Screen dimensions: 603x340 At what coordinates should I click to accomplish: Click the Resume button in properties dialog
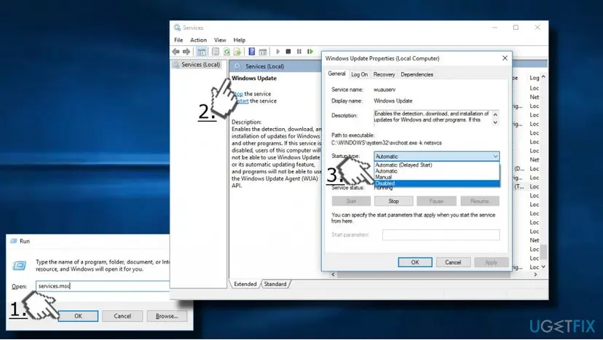point(479,201)
